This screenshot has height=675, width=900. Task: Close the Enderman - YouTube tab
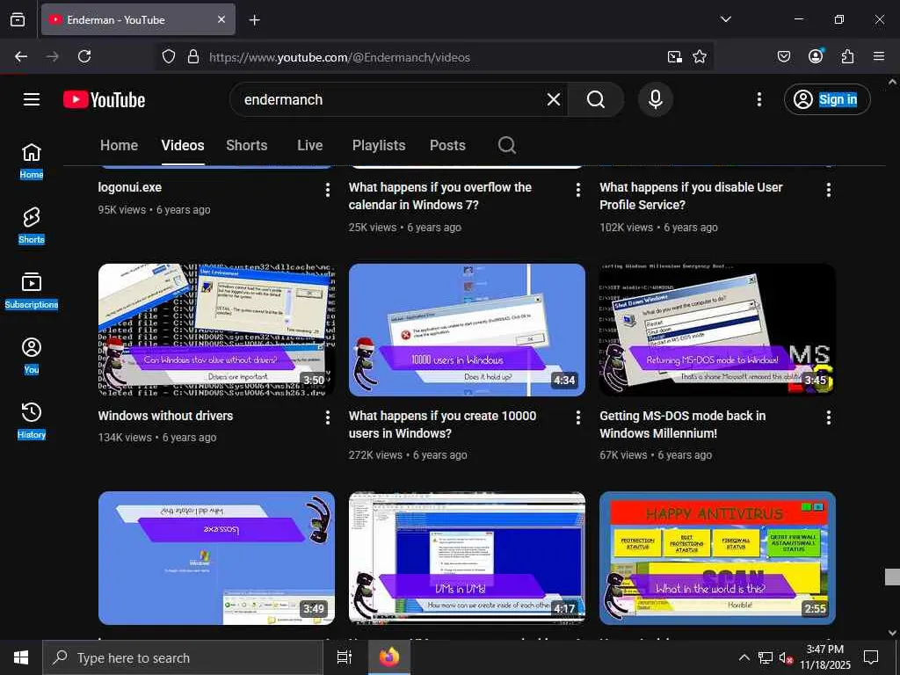pyautogui.click(x=221, y=19)
